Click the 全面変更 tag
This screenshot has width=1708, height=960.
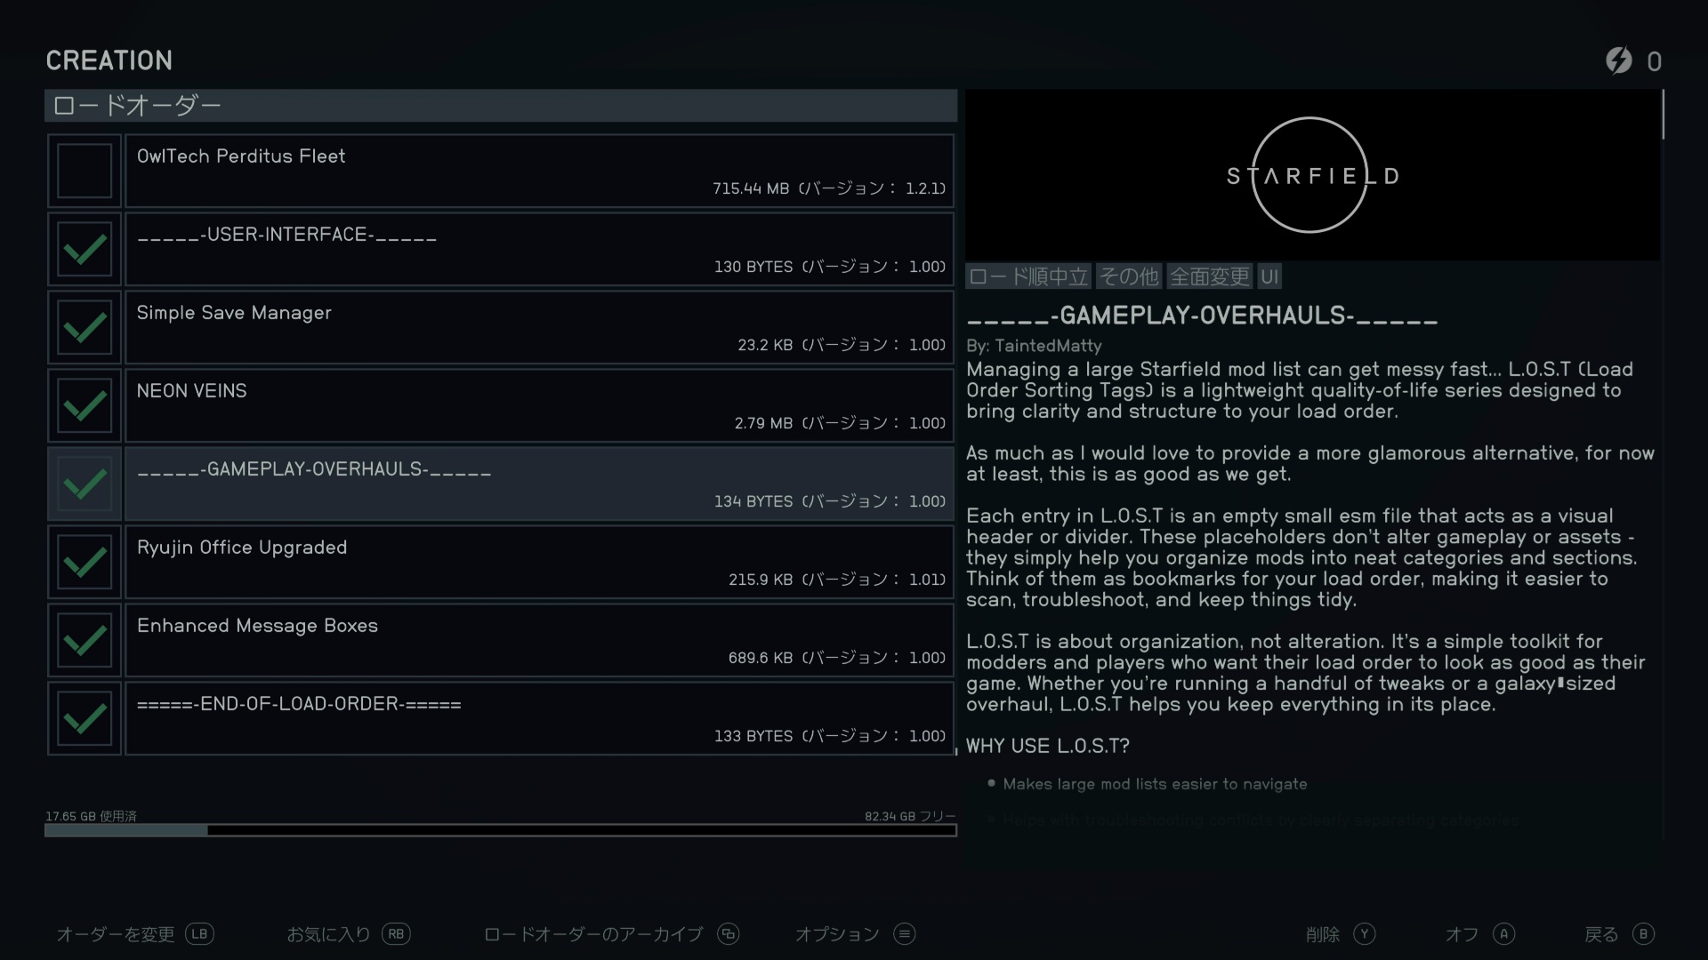coord(1209,276)
